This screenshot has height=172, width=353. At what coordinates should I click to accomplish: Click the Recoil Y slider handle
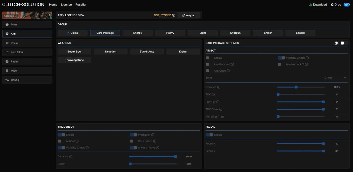point(323,151)
